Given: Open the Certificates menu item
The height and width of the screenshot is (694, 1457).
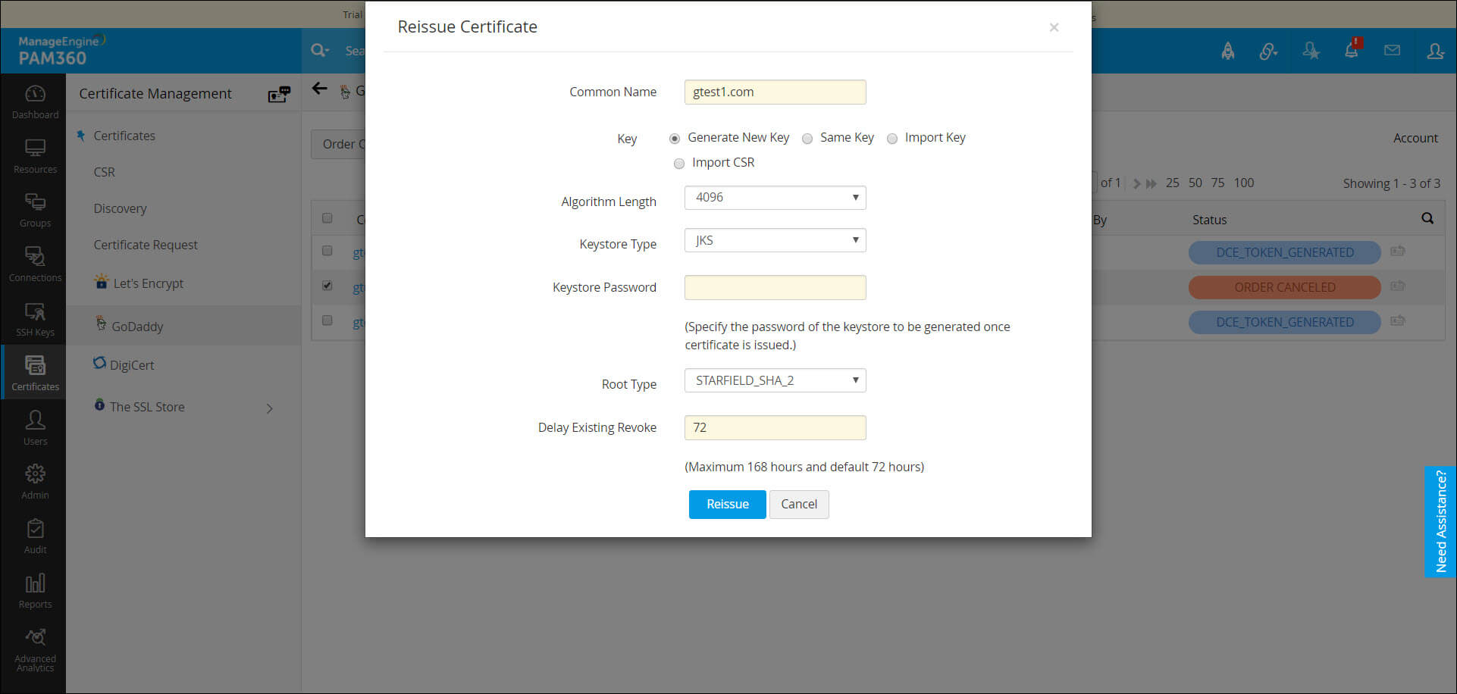Looking at the screenshot, I should [x=124, y=136].
